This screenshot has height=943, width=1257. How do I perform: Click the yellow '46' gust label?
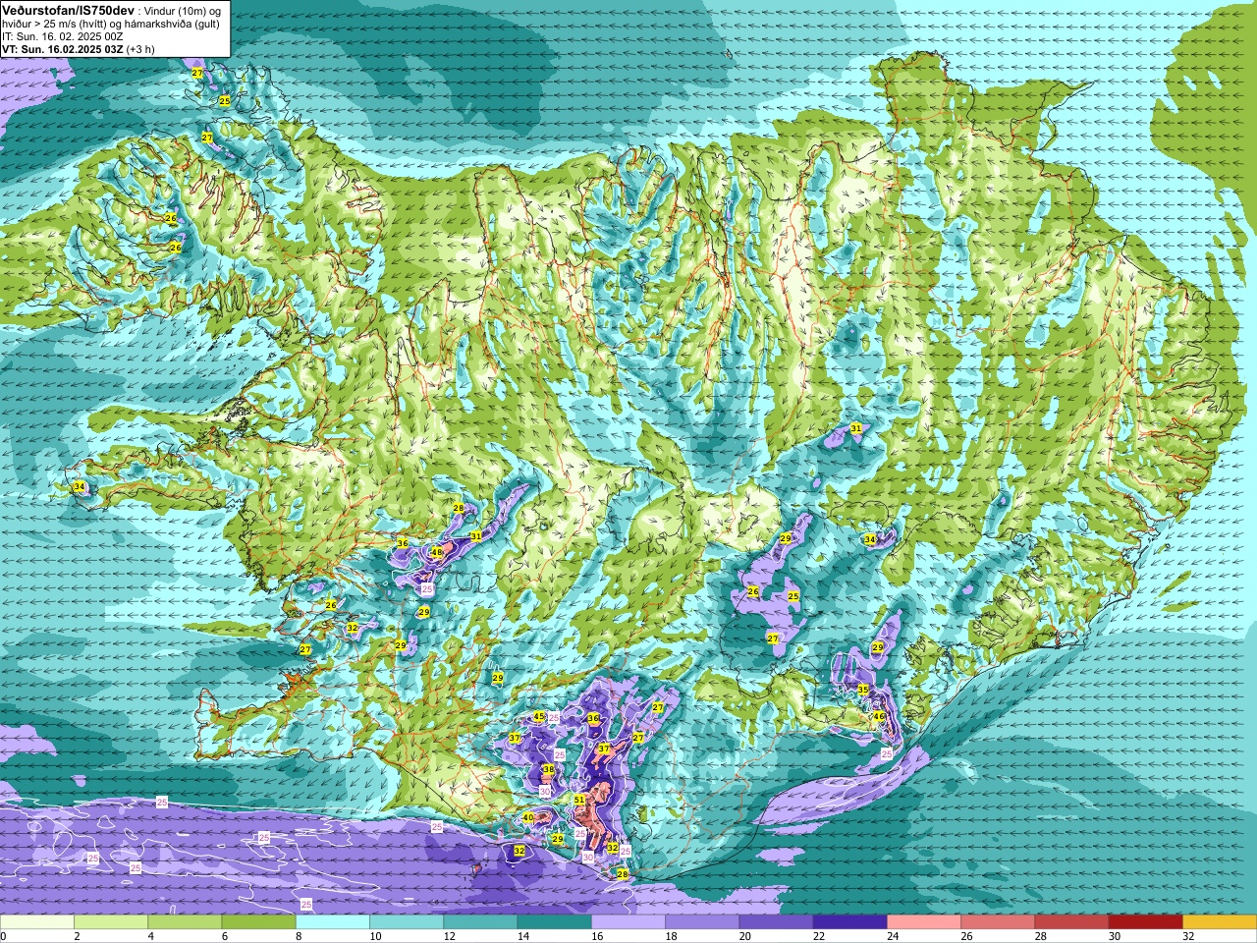[x=879, y=717]
